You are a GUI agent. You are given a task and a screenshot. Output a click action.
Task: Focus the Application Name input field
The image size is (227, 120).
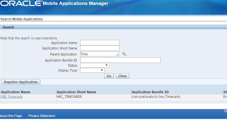point(100,43)
